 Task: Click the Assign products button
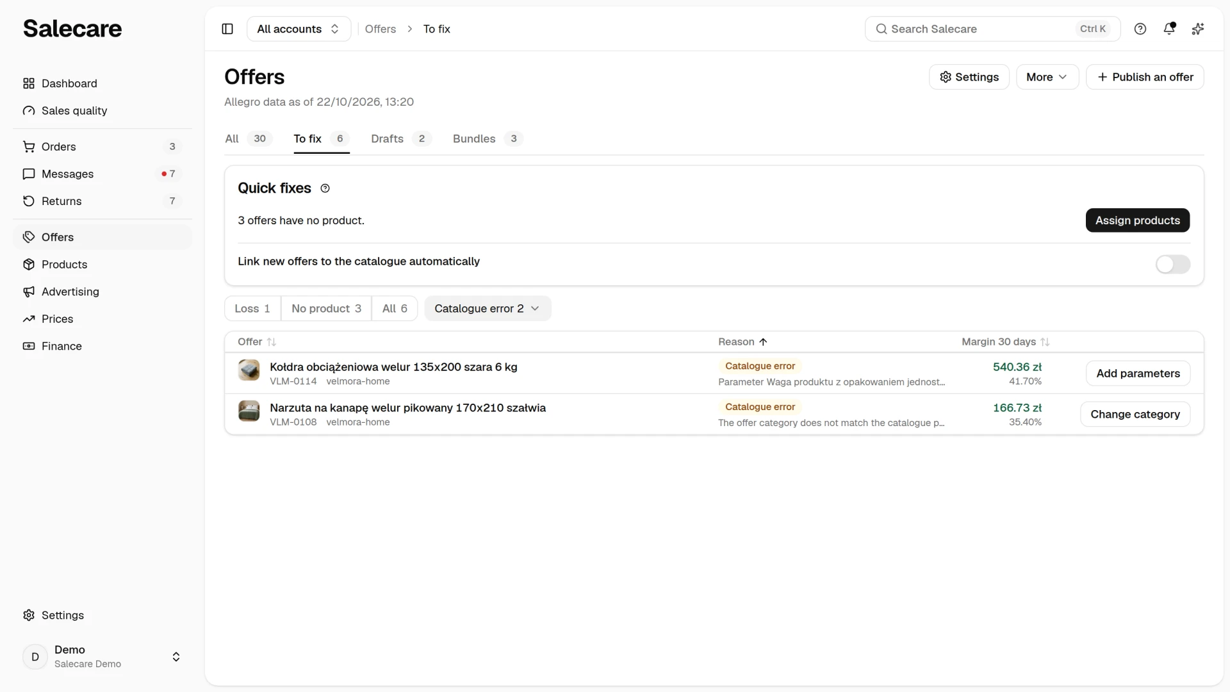coord(1138,220)
